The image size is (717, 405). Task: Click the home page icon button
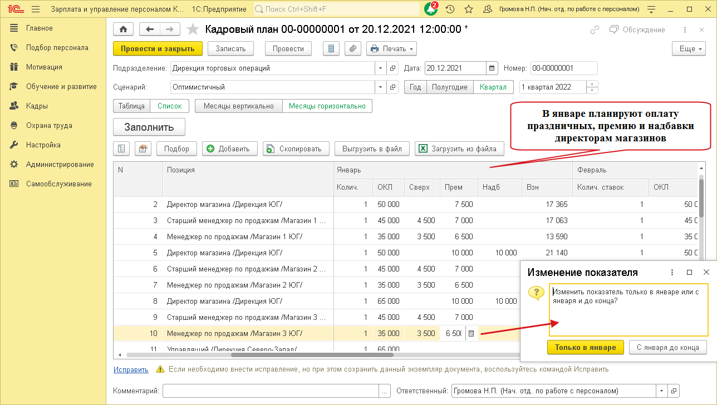[123, 29]
